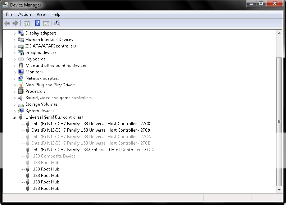This screenshot has width=286, height=205.
Task: Expand the Keyboards category
Action: click(15, 59)
